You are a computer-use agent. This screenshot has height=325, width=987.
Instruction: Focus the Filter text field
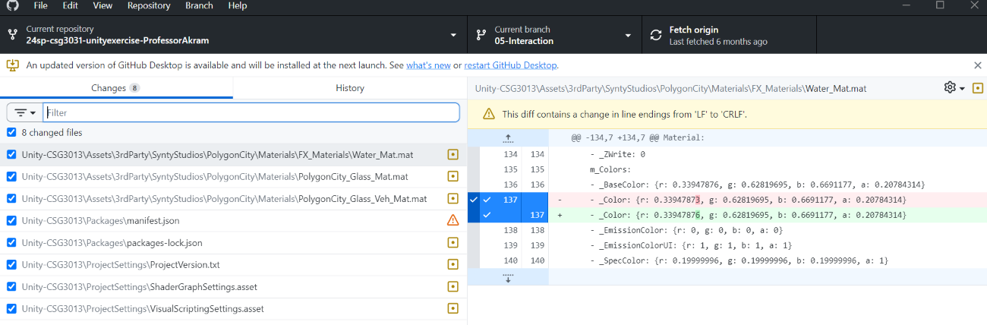point(251,112)
